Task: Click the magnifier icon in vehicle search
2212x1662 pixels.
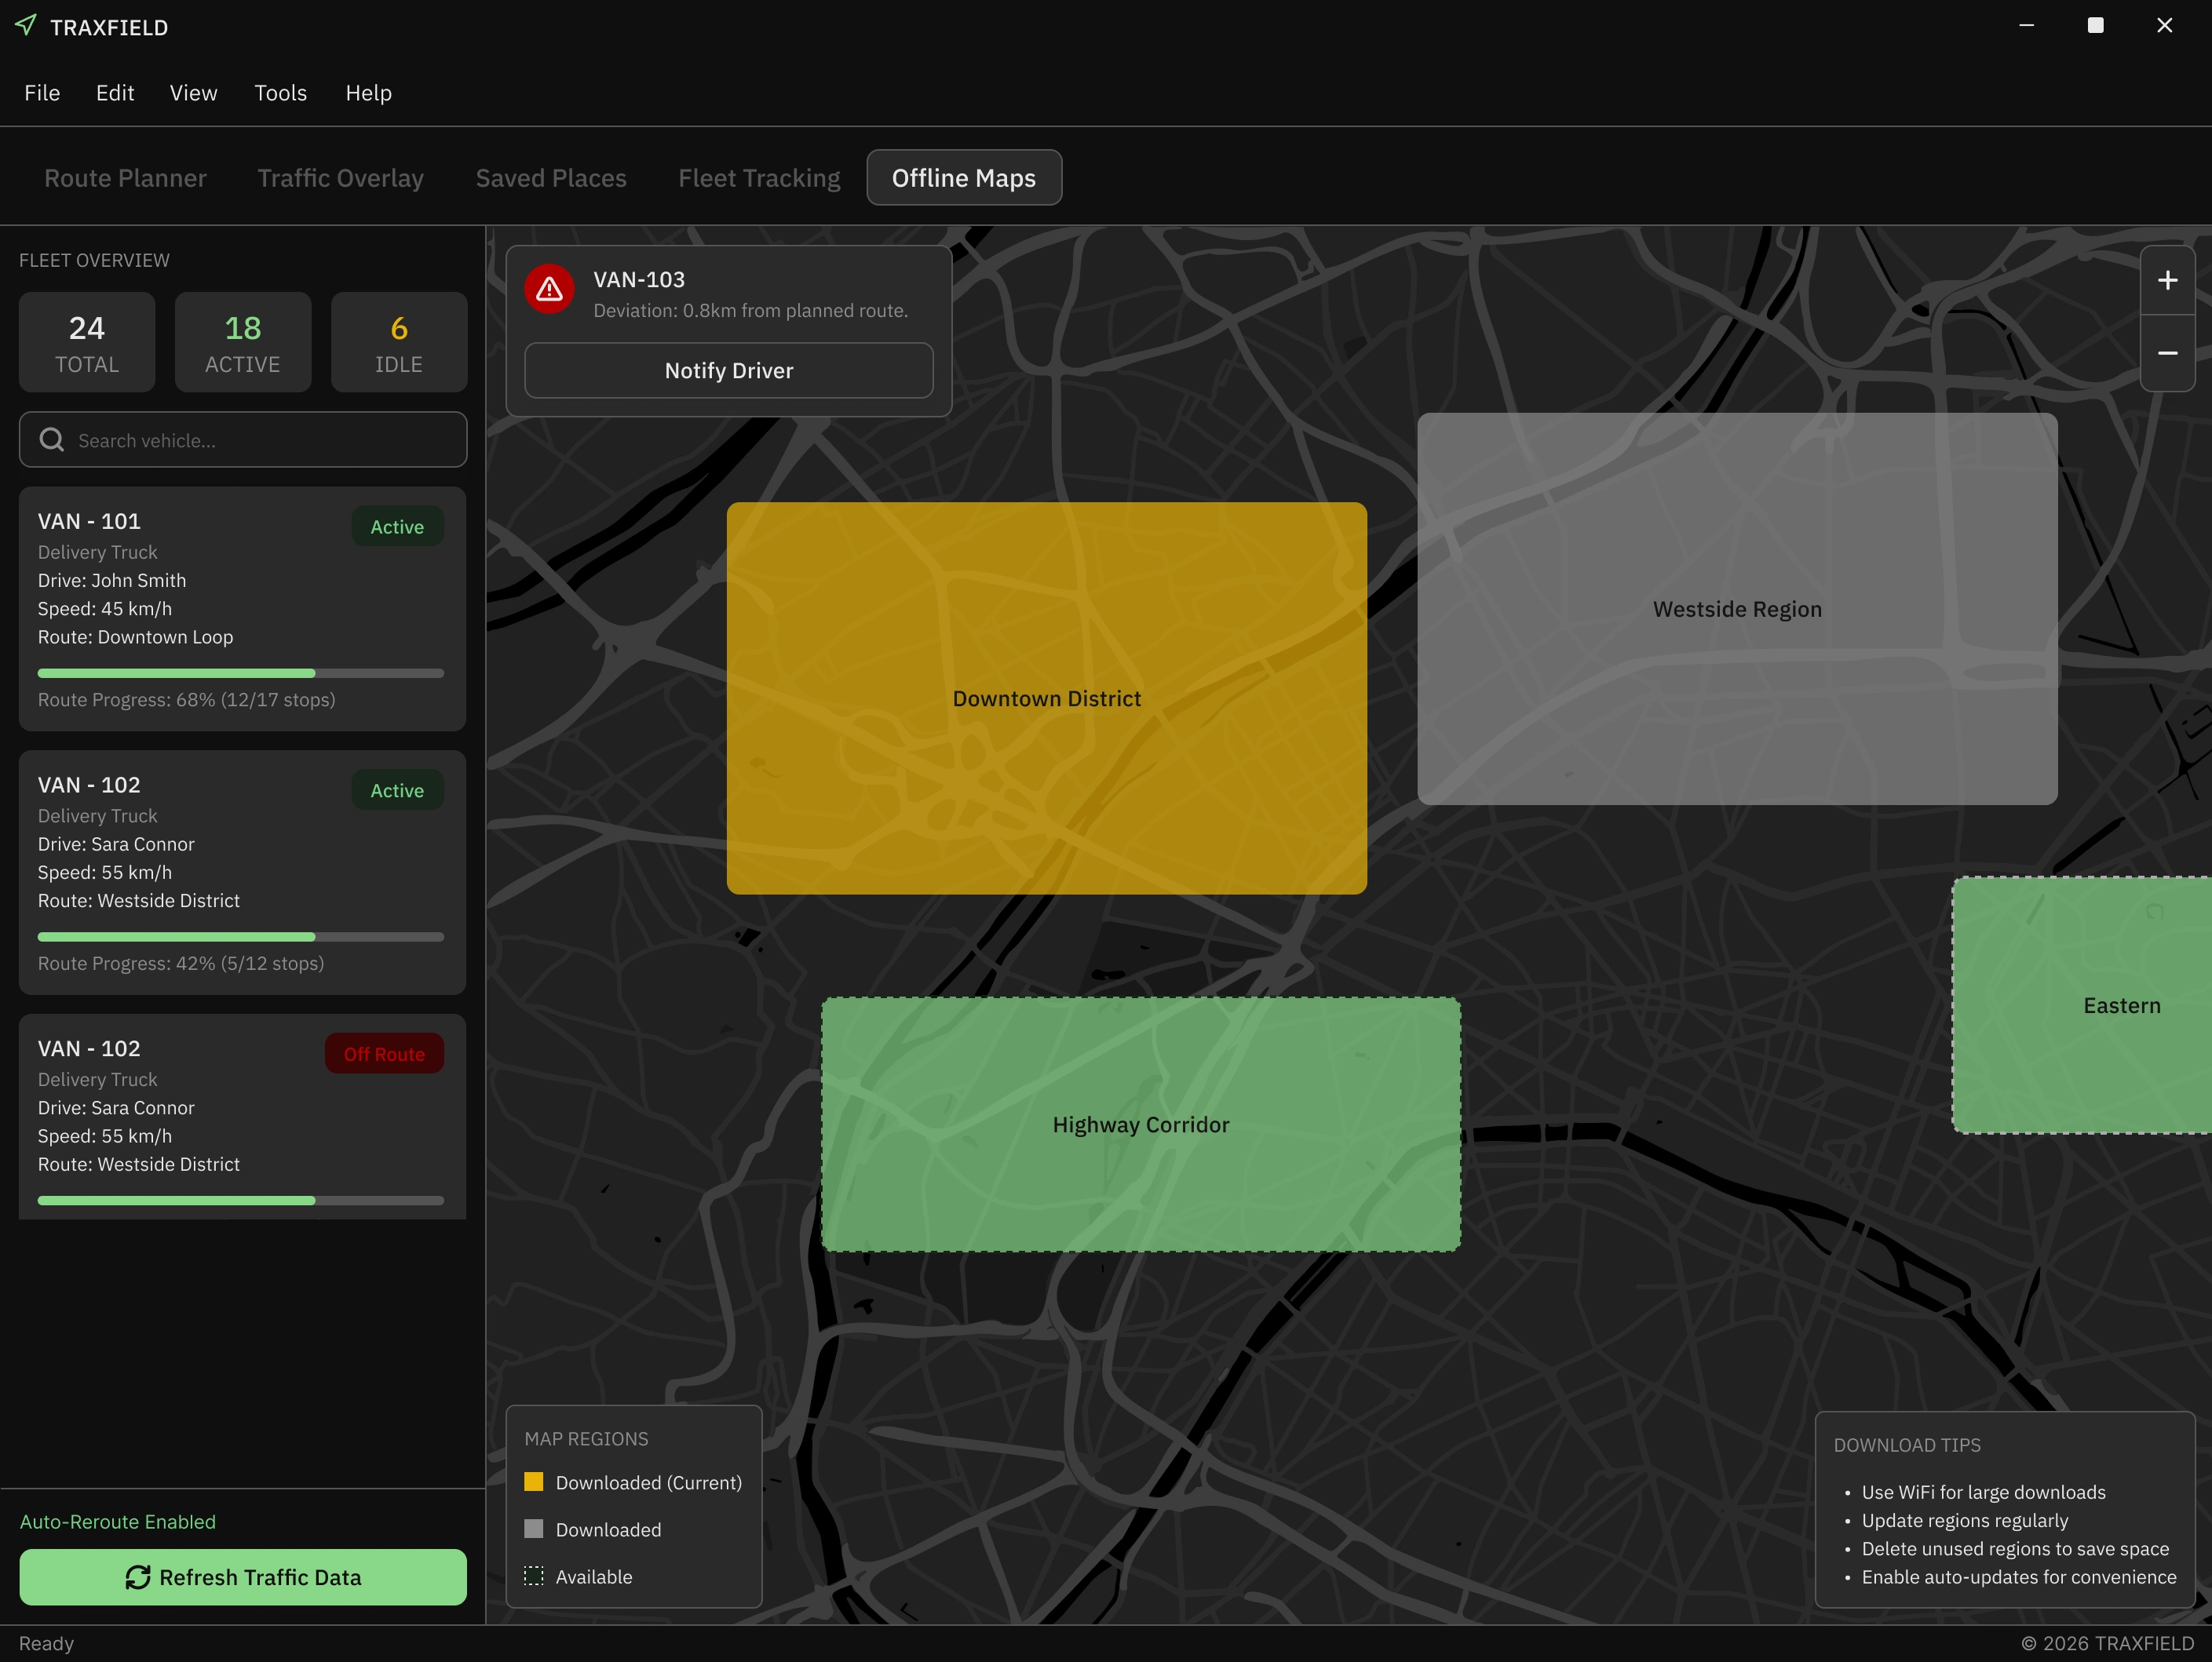Action: pyautogui.click(x=52, y=439)
